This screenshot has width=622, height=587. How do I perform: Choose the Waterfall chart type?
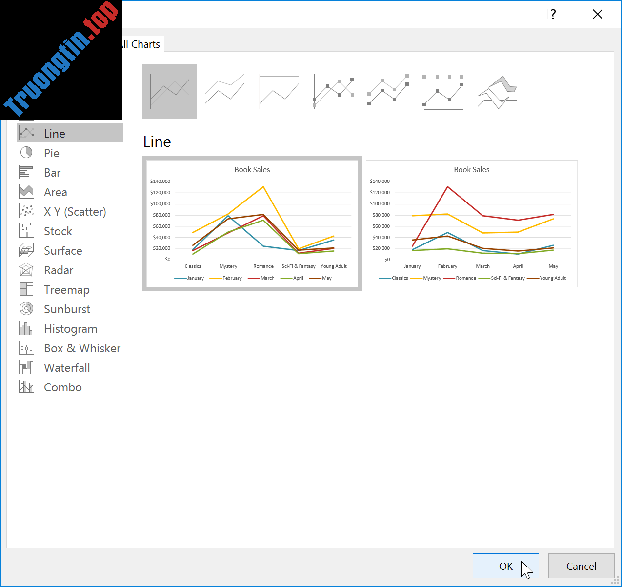(67, 367)
